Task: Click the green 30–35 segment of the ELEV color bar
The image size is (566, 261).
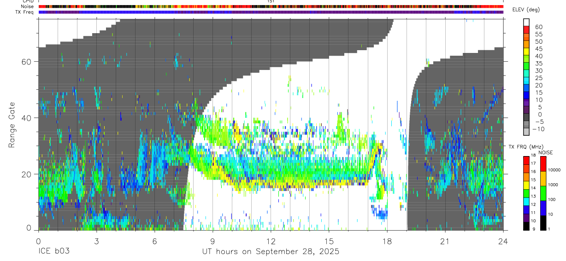Action: coord(526,67)
